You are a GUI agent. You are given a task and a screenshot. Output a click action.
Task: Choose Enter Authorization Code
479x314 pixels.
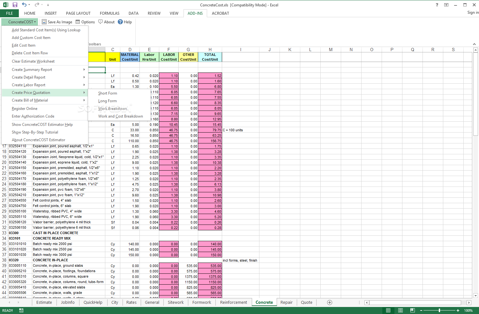(x=45, y=116)
